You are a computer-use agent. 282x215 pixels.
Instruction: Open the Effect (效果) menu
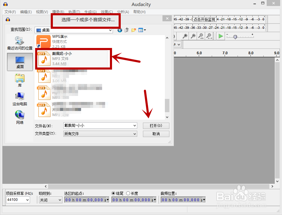tap(107, 12)
